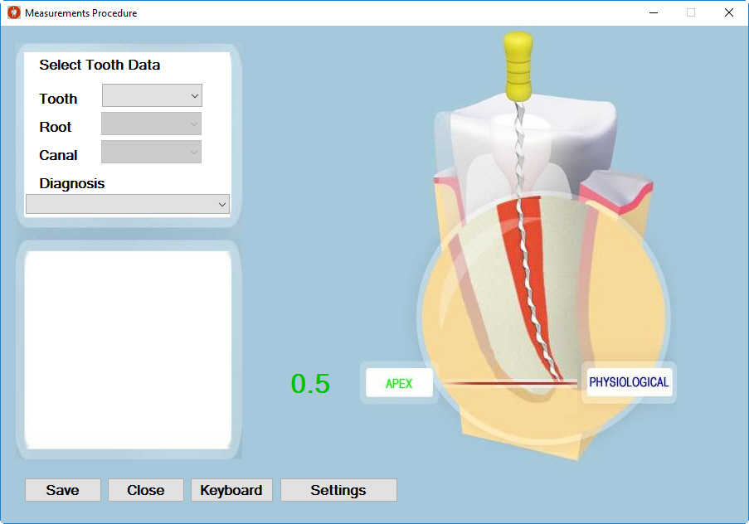Click the 'Select Tooth Data' heading

[100, 65]
